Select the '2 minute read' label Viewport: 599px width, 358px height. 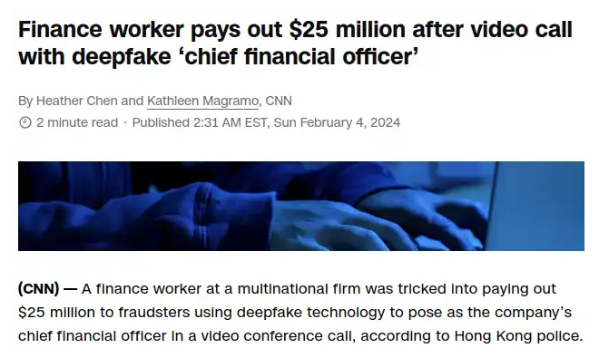77,122
